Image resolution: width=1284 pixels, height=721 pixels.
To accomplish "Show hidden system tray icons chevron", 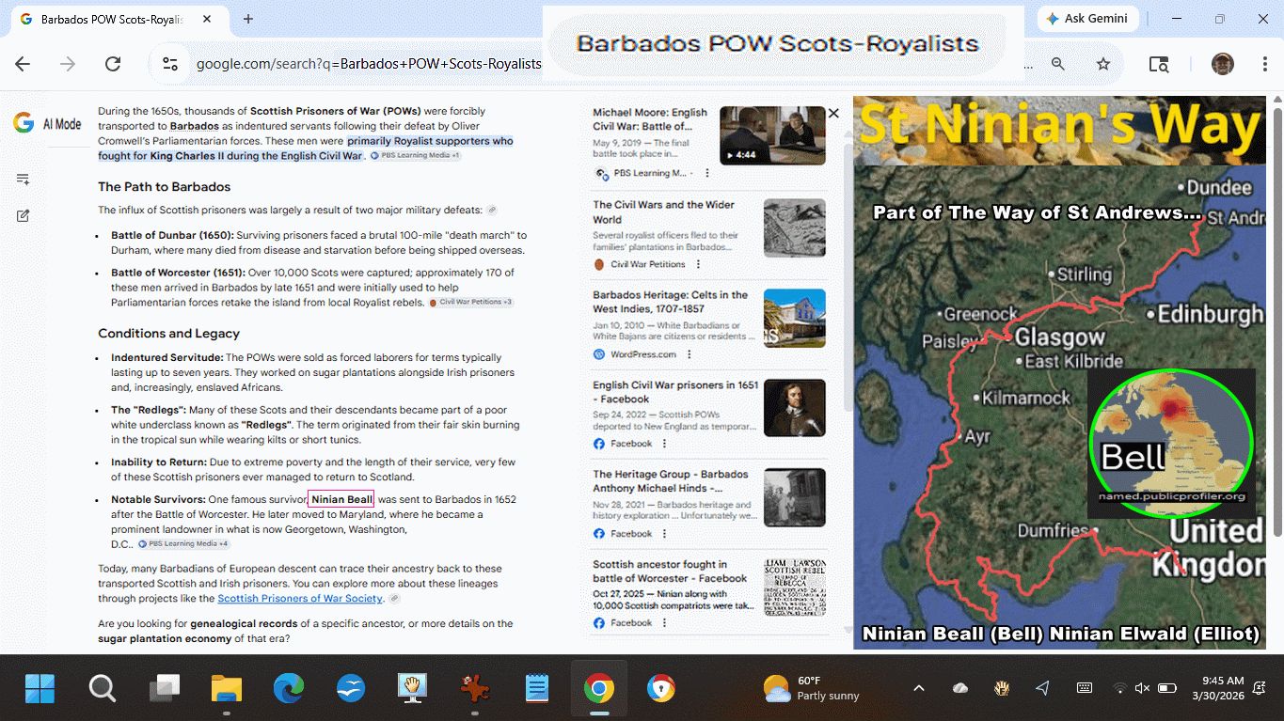I will pos(919,688).
